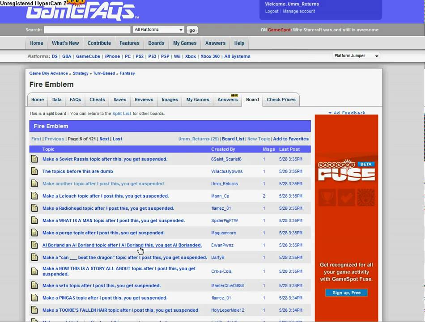Click the GameSpot Starcraft headline
Image resolution: width=425 pixels, height=322 pixels.
336,30
